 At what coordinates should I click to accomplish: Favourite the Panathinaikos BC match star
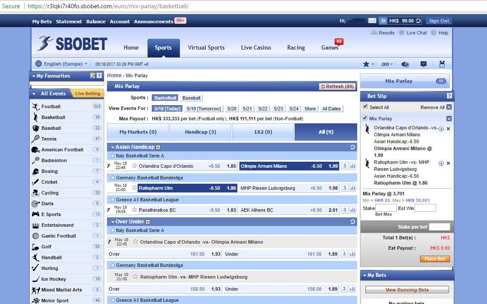135,210
